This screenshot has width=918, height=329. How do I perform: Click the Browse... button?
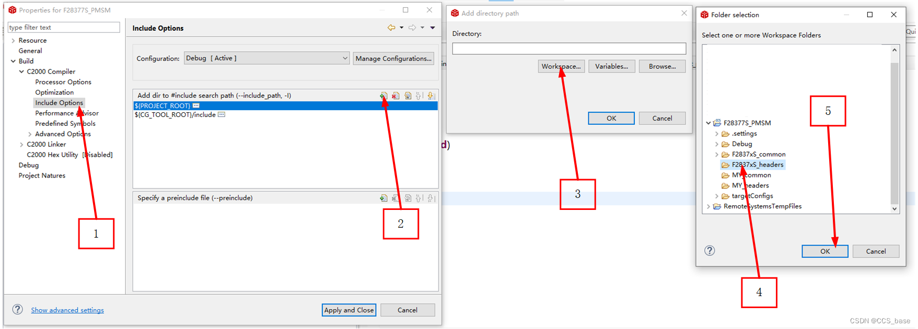[x=663, y=66]
